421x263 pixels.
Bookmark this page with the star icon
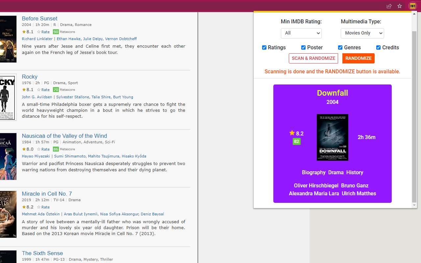coord(400,6)
